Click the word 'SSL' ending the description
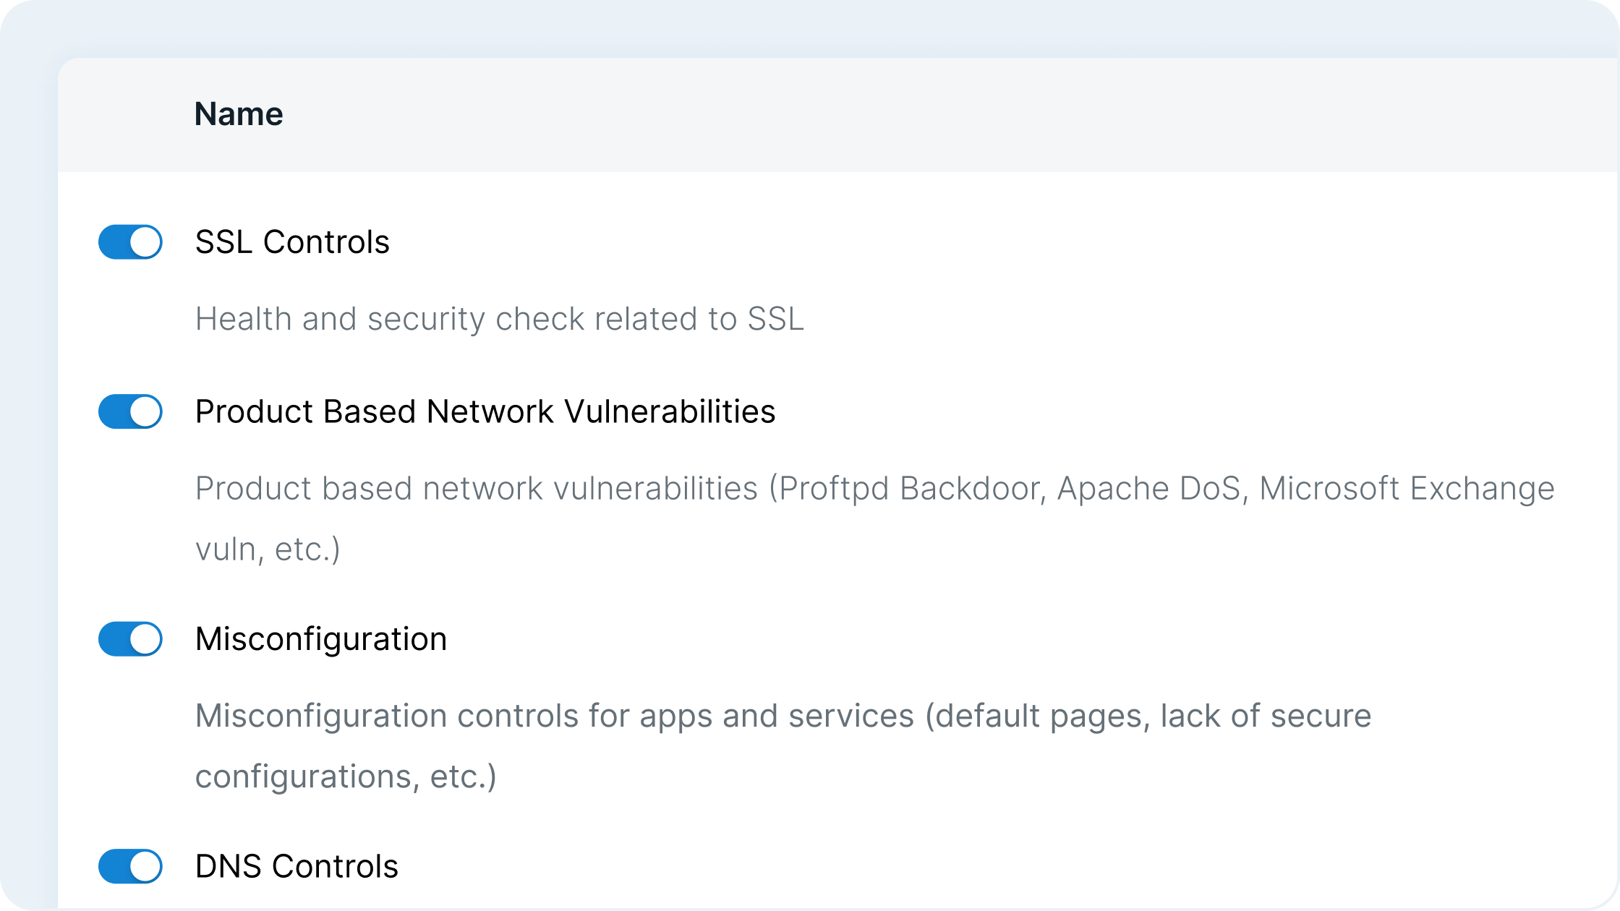This screenshot has width=1620, height=911. point(775,319)
